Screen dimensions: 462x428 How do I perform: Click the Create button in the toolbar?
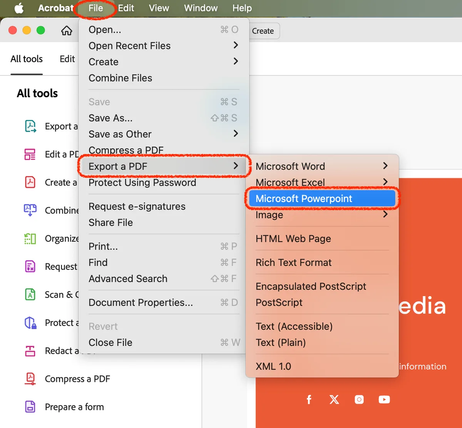(x=264, y=31)
